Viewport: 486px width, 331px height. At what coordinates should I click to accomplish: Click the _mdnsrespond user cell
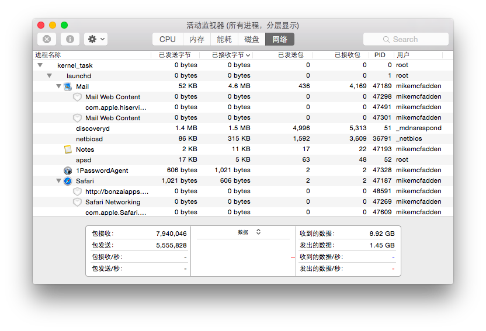click(x=418, y=128)
